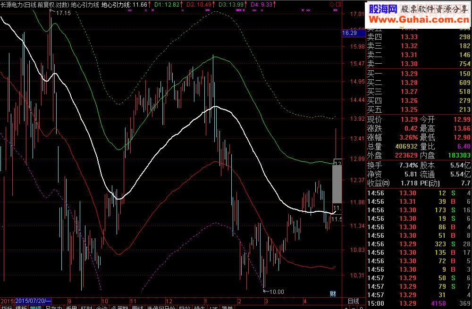Image resolution: width=472 pixels, height=309 pixels.
Task: Click the month 9 timeline marker
Action: pos(69,301)
